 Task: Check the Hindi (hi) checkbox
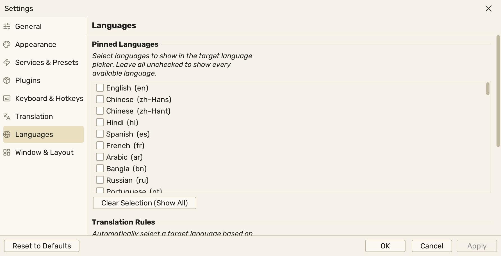pos(100,122)
